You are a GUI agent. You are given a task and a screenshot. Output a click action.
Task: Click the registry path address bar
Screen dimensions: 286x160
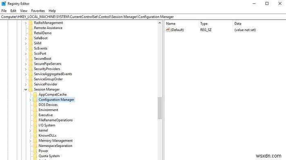point(143,17)
